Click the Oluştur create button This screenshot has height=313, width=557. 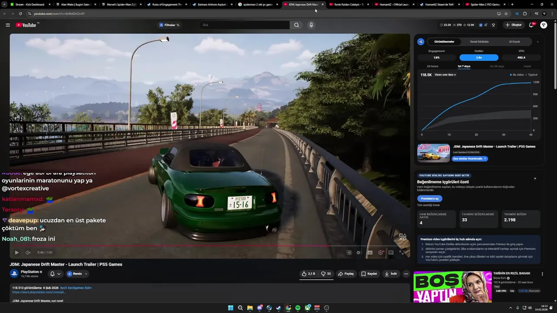point(513,25)
